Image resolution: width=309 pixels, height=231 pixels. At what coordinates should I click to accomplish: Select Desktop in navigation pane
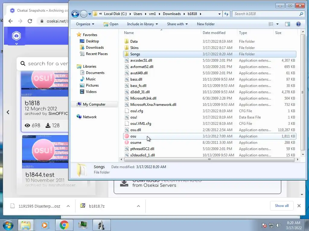(x=89, y=41)
